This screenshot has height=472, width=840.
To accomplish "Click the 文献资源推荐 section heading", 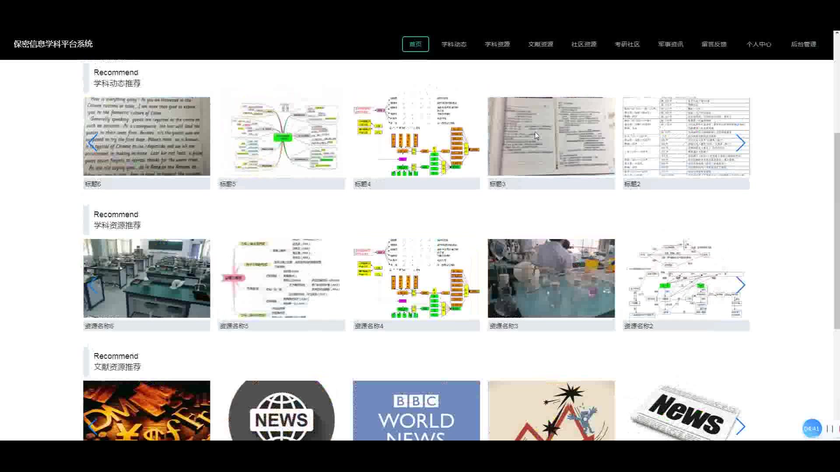I will click(x=117, y=367).
